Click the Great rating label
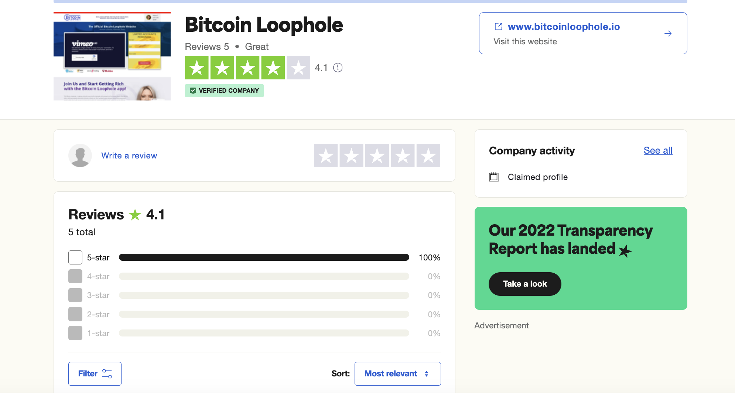Viewport: 735px width, 393px height. pyautogui.click(x=257, y=47)
